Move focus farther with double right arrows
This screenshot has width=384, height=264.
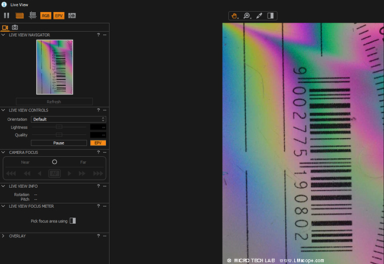point(82,174)
